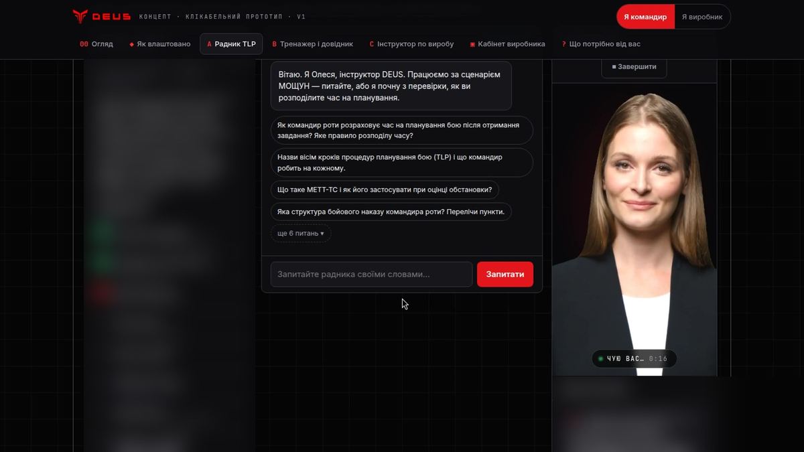Select the "Я командир" role
Viewport: 804px width, 452px height.
point(645,17)
